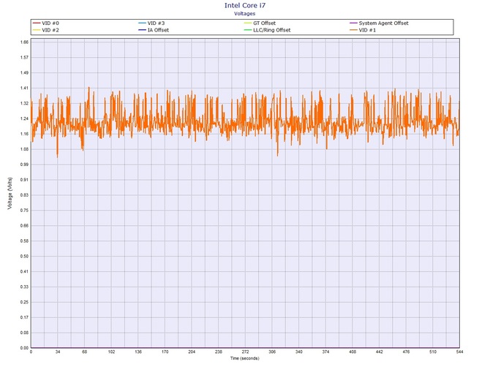Click the purple System Agent Offset color line

(353, 23)
